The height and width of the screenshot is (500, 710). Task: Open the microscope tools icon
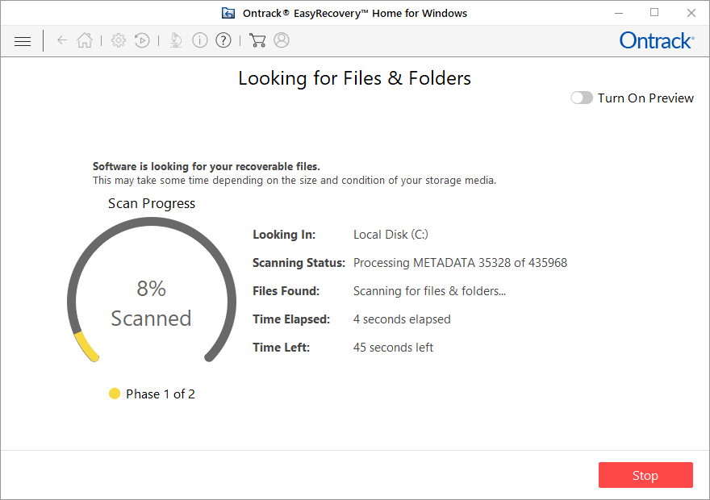tap(176, 40)
